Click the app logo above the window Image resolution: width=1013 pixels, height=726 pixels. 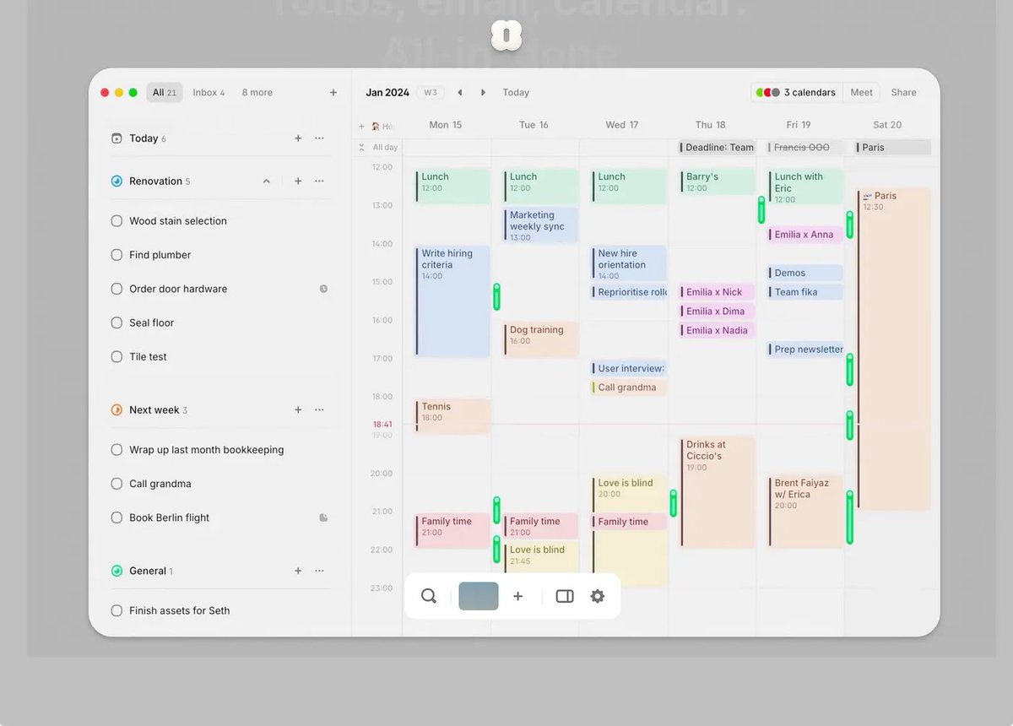click(506, 36)
